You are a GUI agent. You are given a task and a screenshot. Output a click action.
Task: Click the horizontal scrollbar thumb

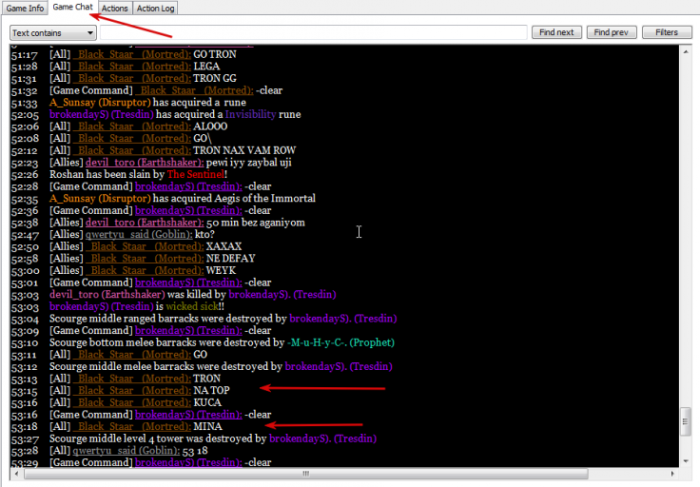click(x=306, y=473)
